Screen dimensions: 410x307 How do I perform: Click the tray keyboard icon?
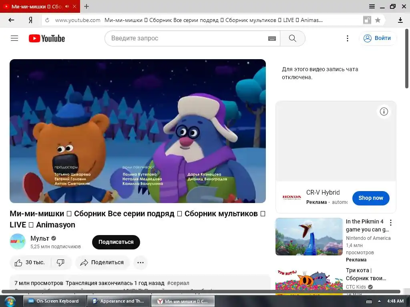[x=369, y=301]
